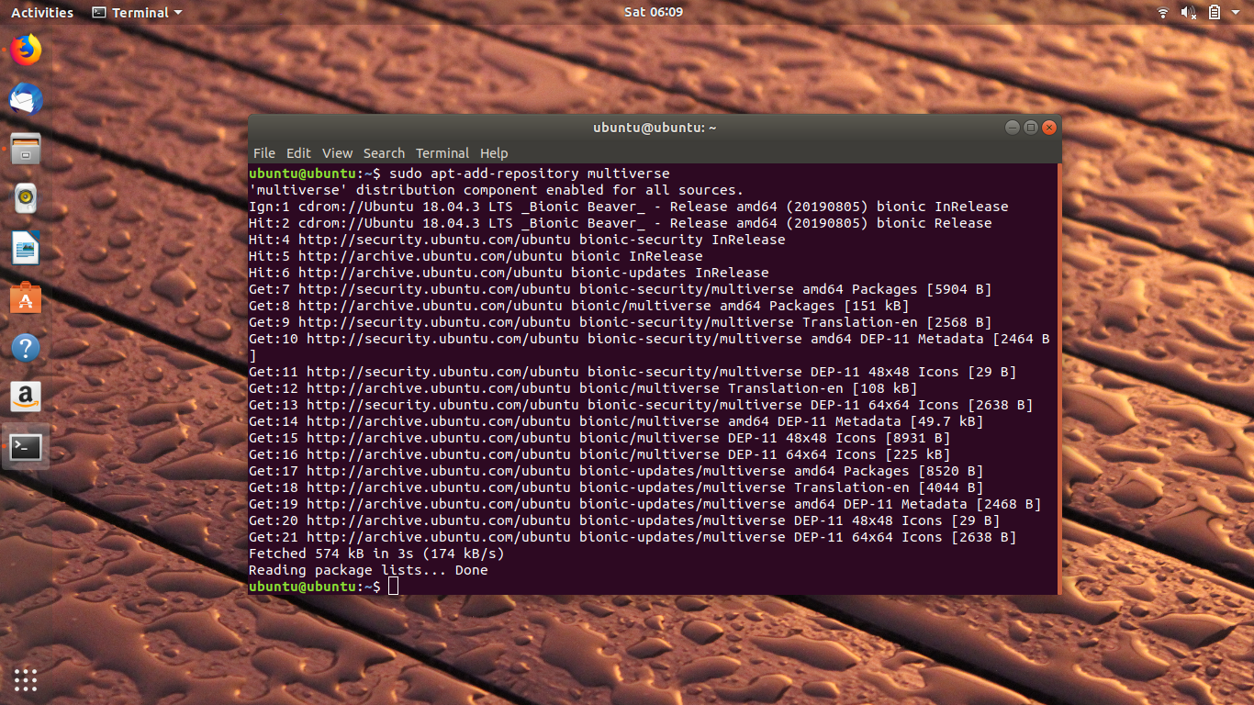This screenshot has width=1254, height=705.
Task: Check battery status indicator
Action: coord(1214,12)
